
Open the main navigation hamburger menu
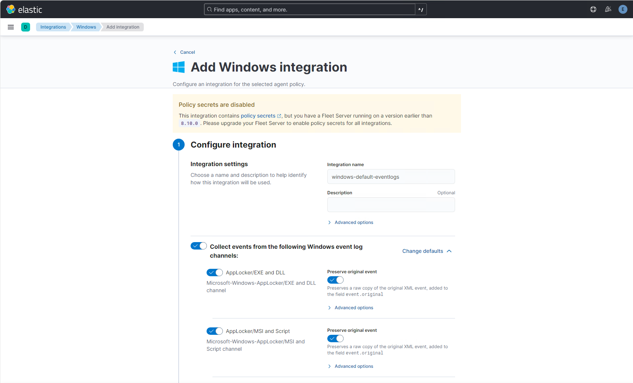click(11, 27)
